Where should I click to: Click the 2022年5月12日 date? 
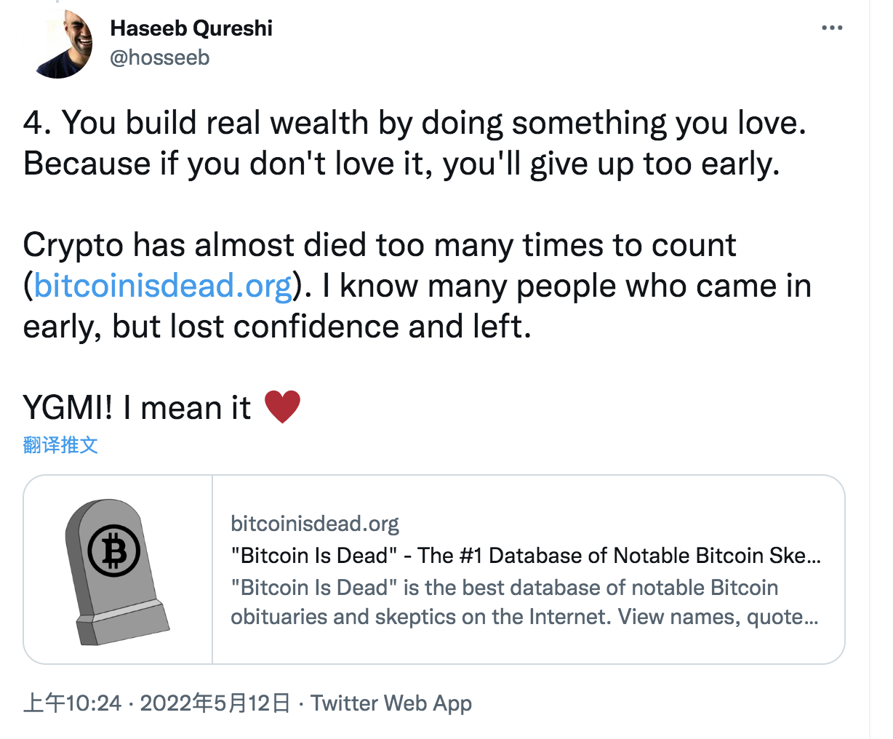click(x=215, y=703)
